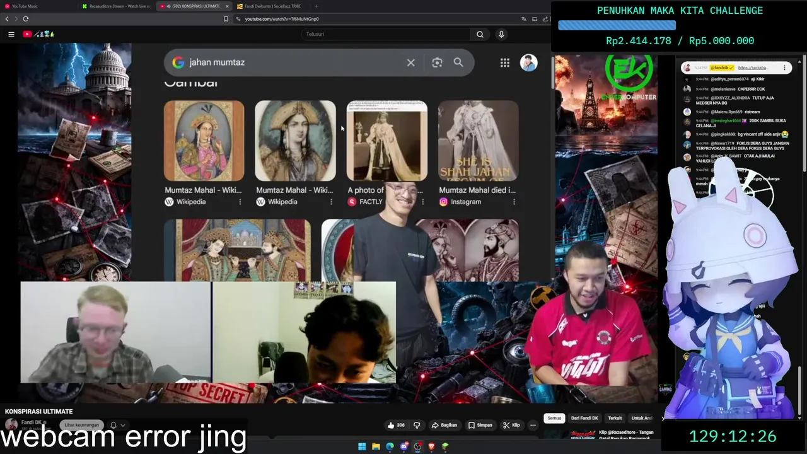
Task: Open the Google apps grid
Action: [x=505, y=62]
